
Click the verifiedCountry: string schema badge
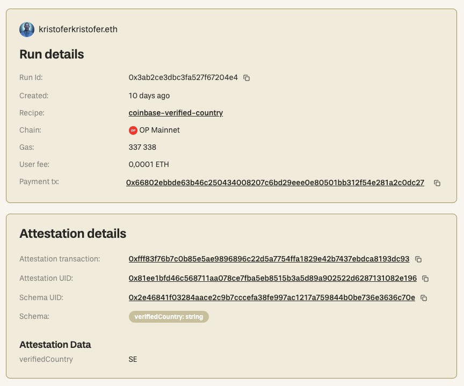click(x=169, y=317)
